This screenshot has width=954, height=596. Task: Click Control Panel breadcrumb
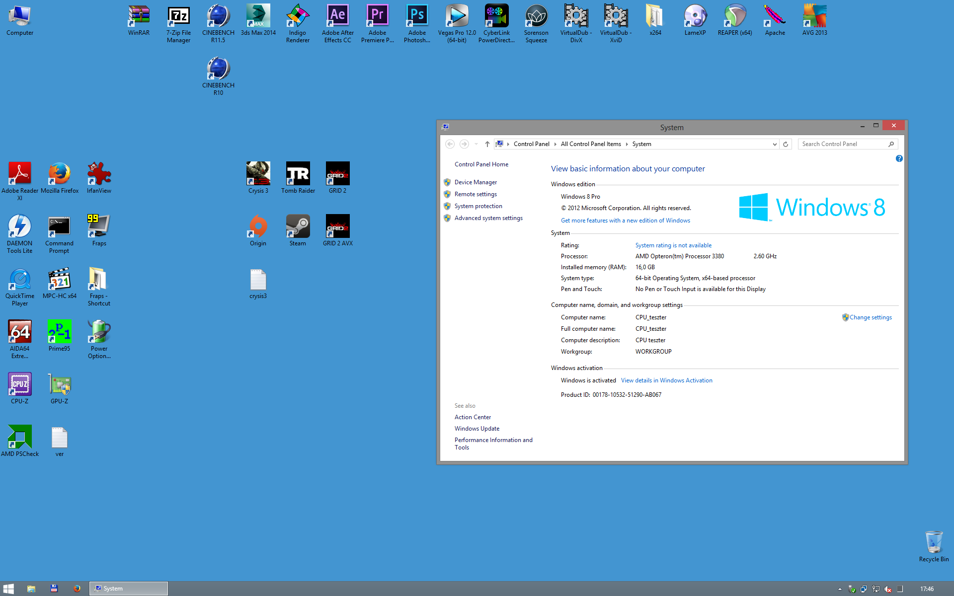point(531,144)
